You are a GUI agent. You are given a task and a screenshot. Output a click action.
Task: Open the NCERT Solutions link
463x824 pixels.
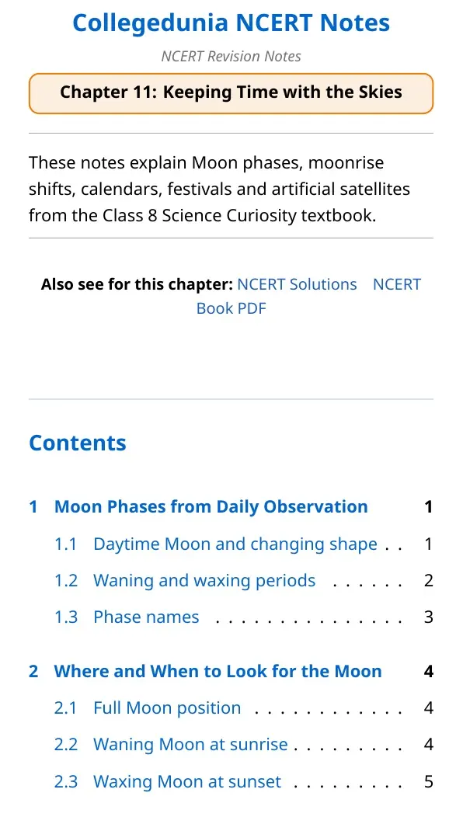[297, 284]
